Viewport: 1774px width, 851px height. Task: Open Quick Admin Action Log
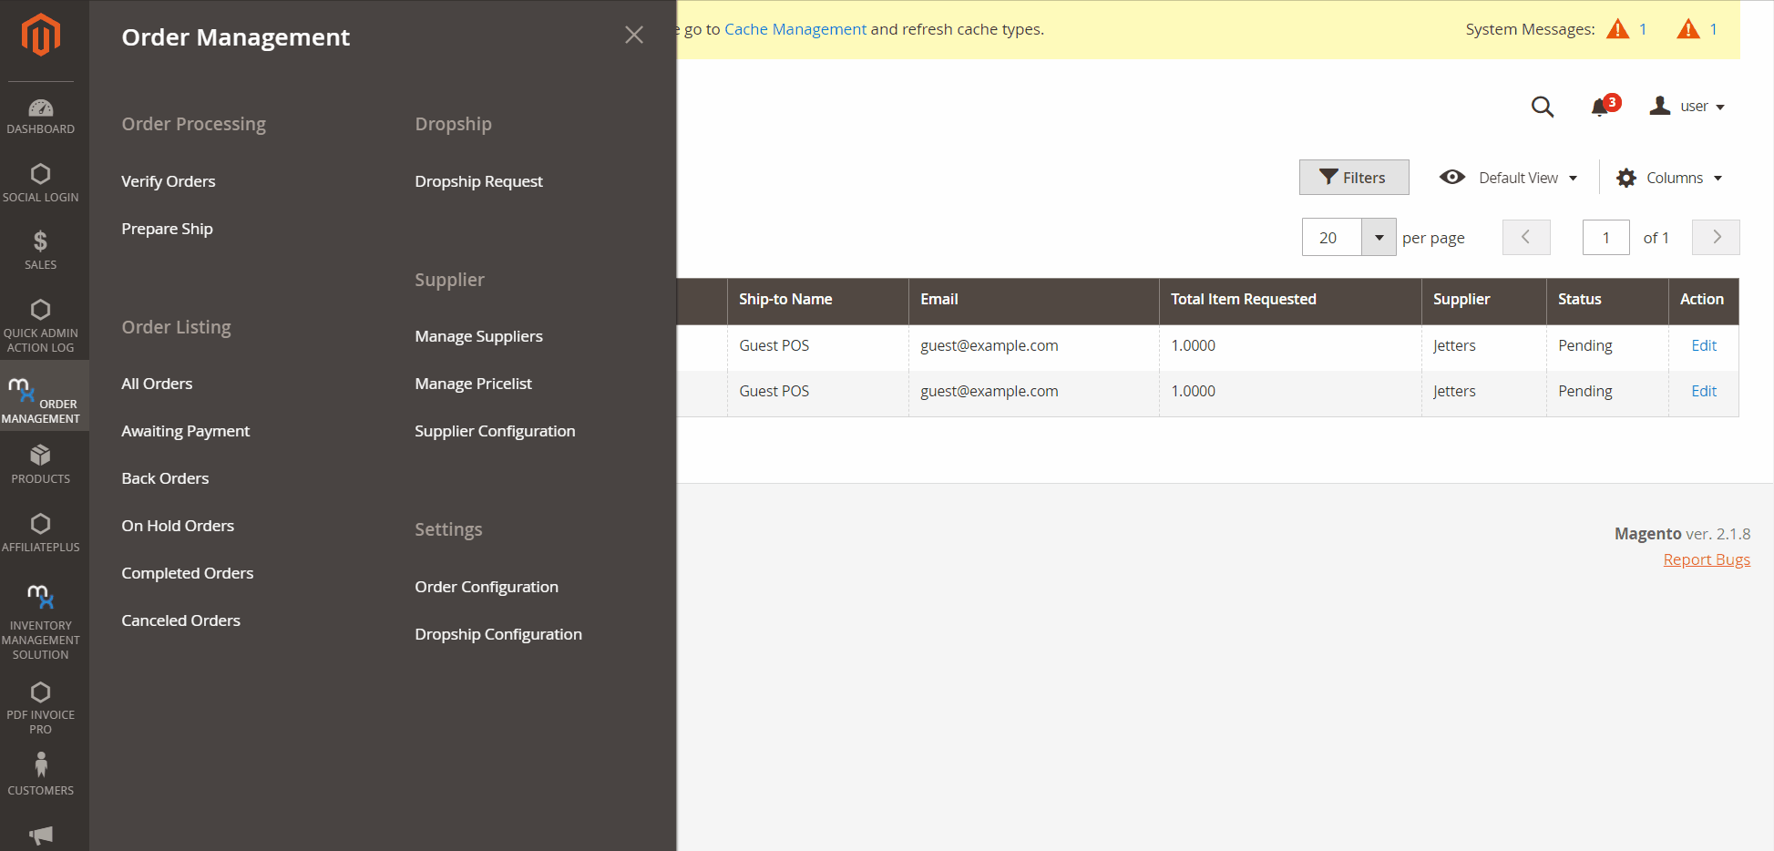41,326
